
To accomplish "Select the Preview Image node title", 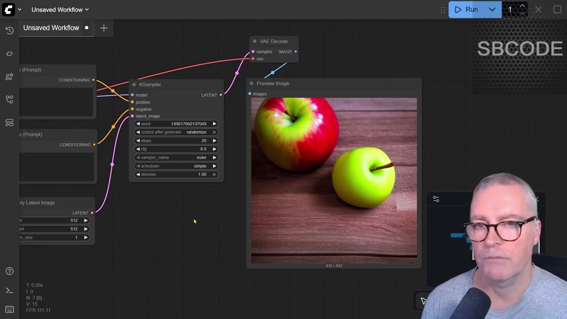I will click(x=273, y=83).
